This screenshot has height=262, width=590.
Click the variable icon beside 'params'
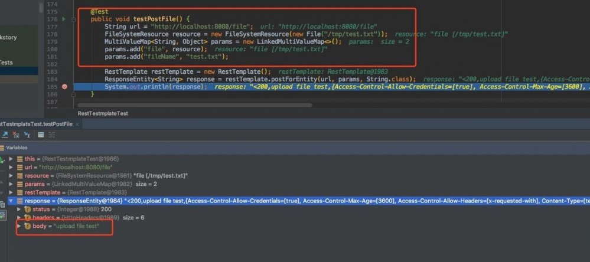[19, 184]
